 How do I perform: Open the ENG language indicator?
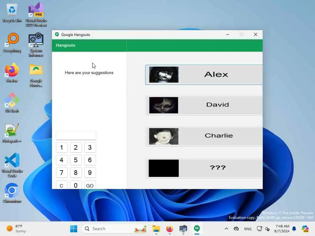[x=248, y=229]
